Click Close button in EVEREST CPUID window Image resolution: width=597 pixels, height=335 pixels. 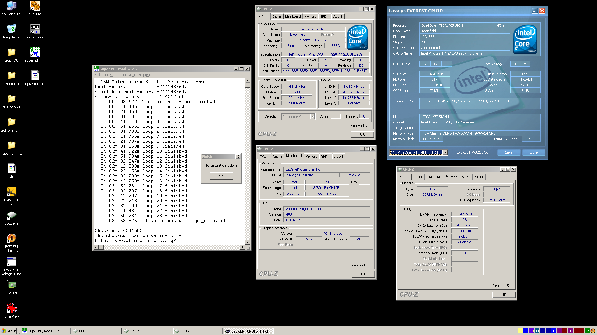[x=534, y=152]
